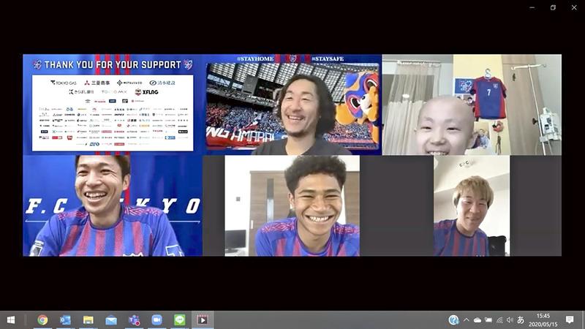The width and height of the screenshot is (585, 329).
Task: Open the volume speaker control
Action: coord(510,319)
